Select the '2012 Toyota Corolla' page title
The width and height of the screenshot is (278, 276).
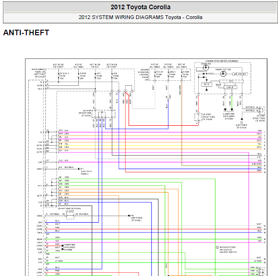[x=140, y=7]
